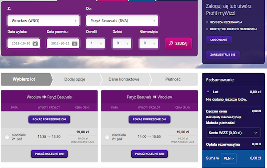This screenshot has height=168, width=267.
Task: Select the Paryż Beauvais to Wrocław flight radio
Action: click(107, 137)
